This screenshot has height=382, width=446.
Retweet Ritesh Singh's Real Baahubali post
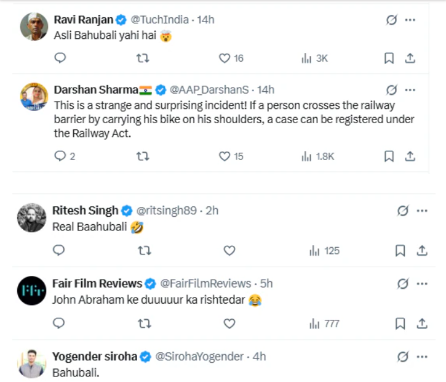point(143,251)
